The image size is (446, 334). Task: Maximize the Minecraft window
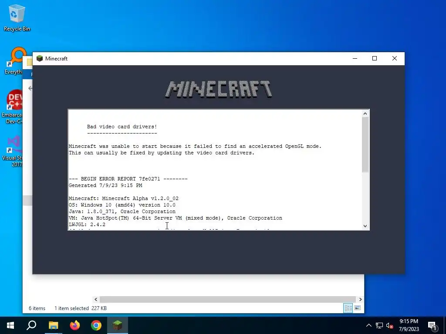click(375, 59)
